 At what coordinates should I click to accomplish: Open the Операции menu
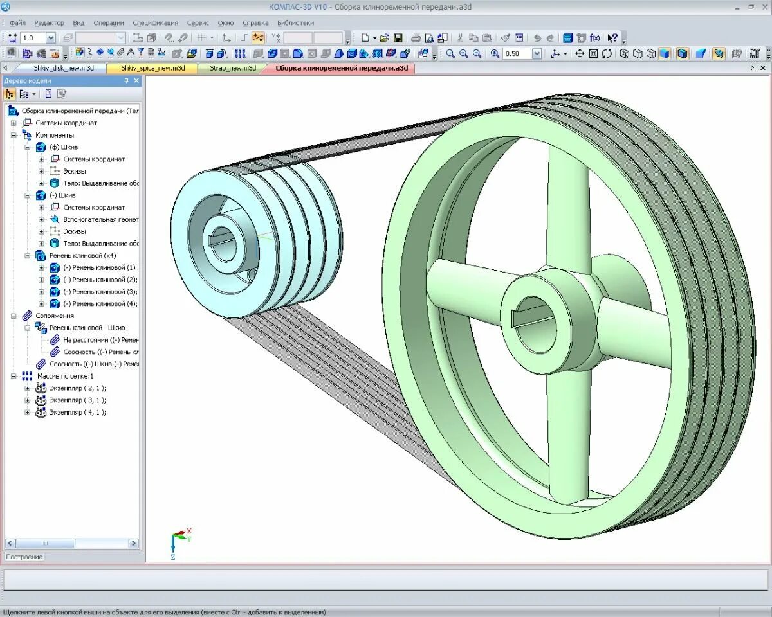pos(108,22)
